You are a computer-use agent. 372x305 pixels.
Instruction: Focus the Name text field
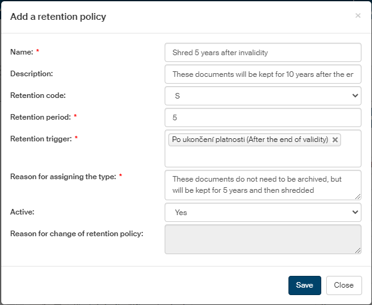point(263,52)
